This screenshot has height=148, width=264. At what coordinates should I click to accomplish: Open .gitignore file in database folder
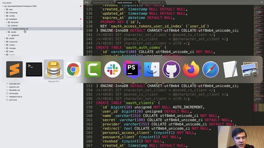click(x=15, y=35)
